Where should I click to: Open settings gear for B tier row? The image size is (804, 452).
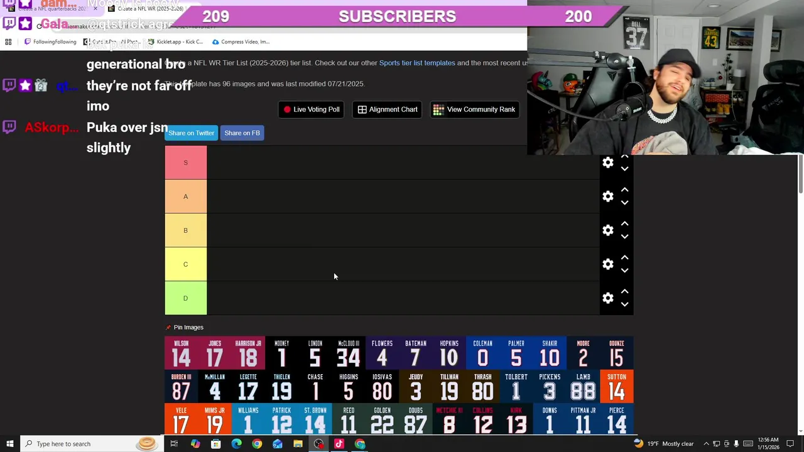(607, 230)
